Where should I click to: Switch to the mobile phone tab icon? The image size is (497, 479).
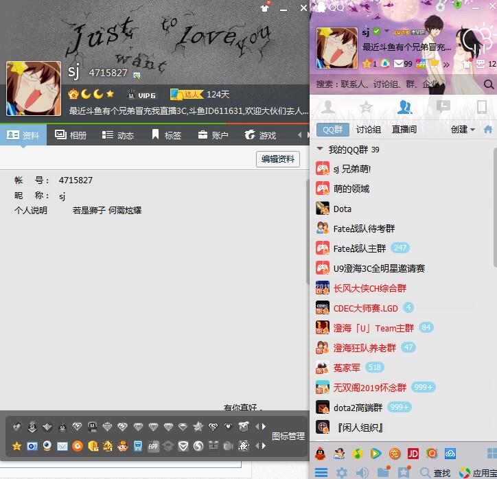[482, 107]
